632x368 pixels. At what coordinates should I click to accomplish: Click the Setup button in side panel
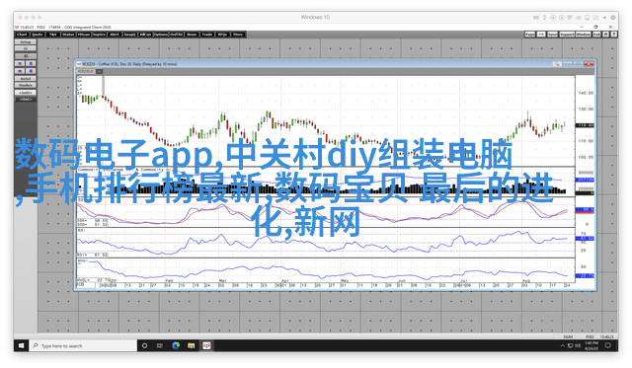point(26,41)
